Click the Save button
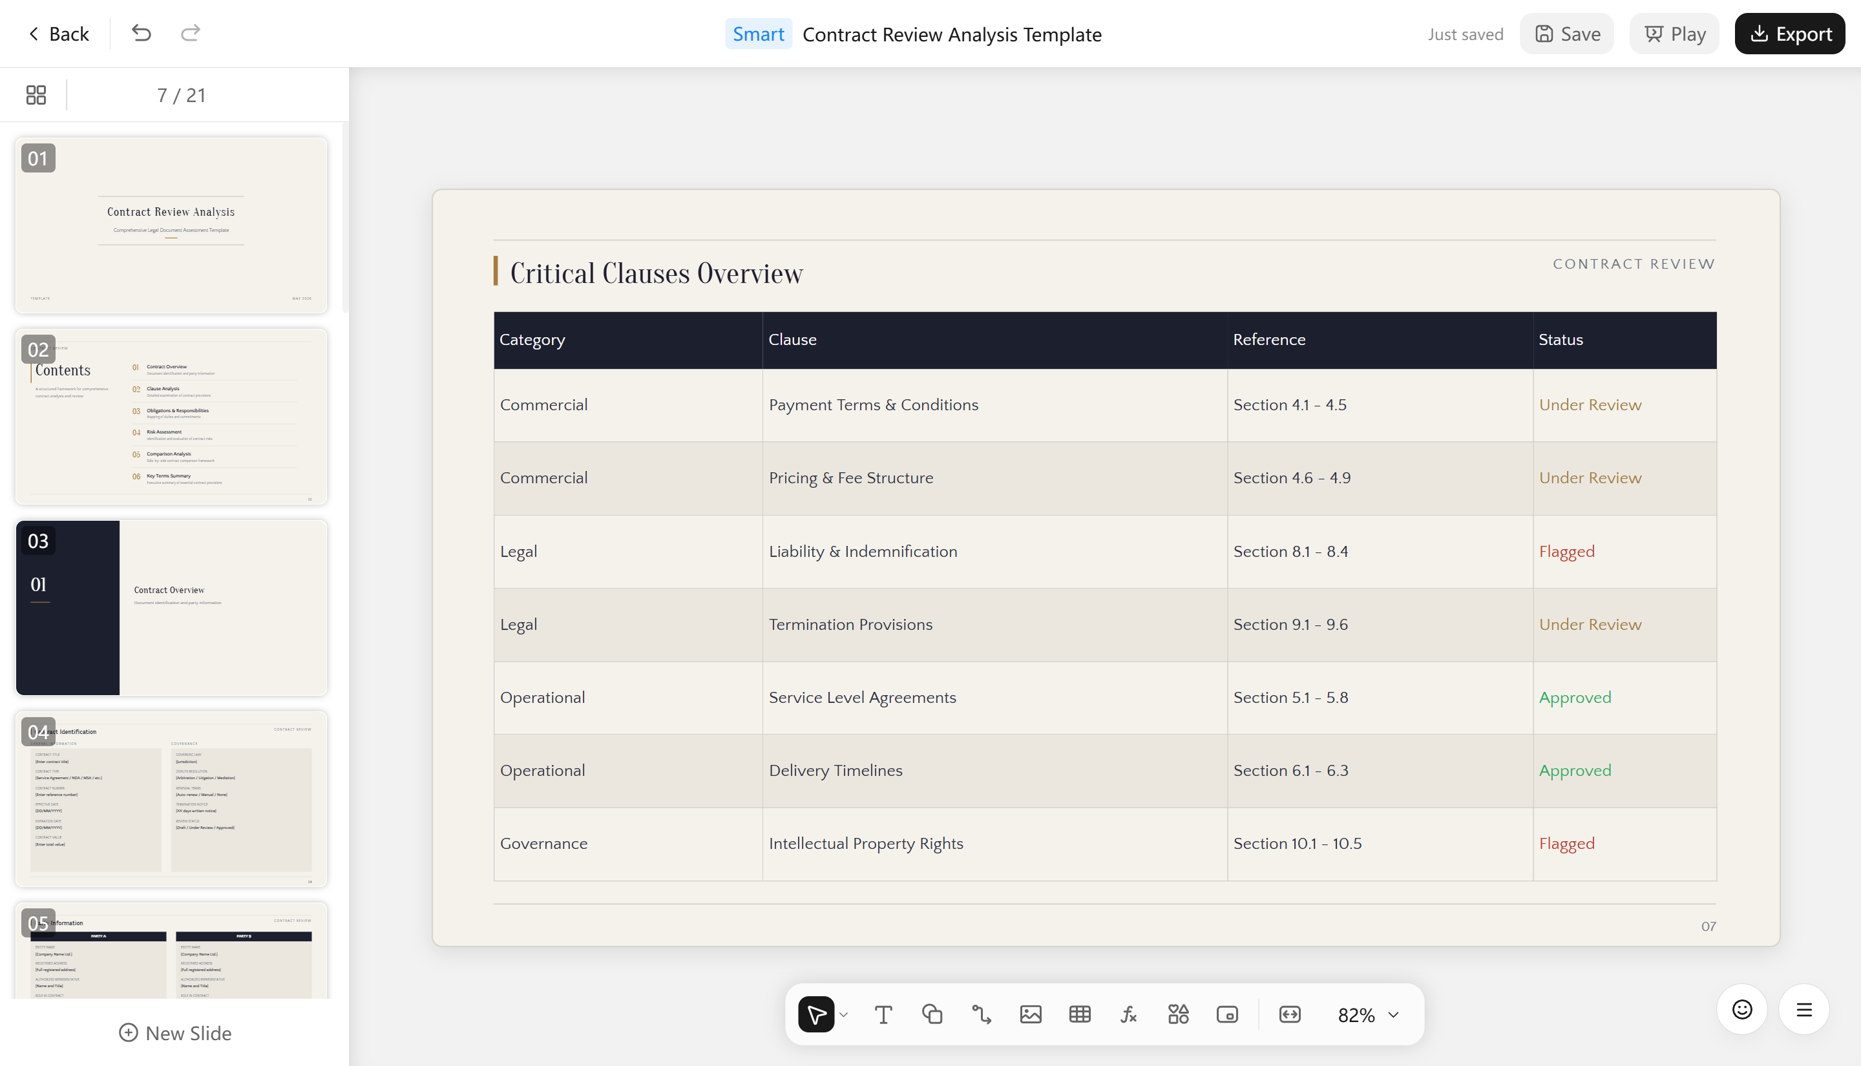The width and height of the screenshot is (1861, 1066). (x=1568, y=34)
